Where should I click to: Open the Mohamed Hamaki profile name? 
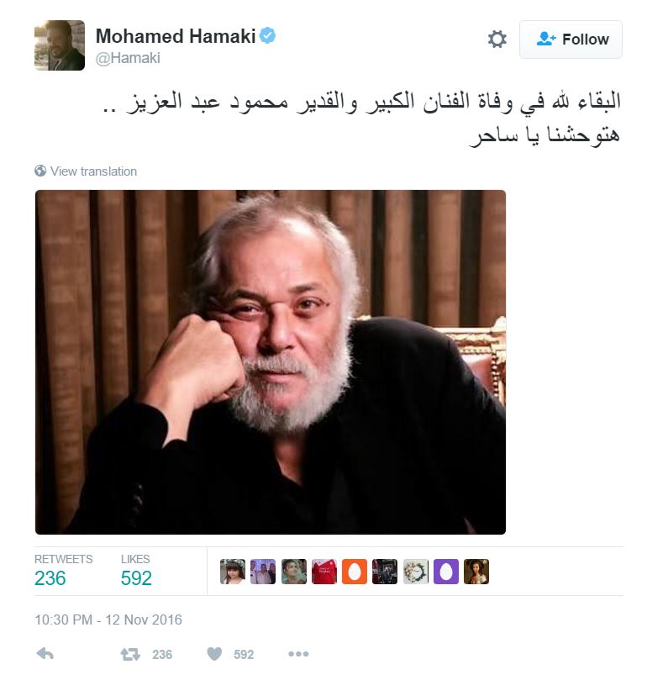coord(176,36)
